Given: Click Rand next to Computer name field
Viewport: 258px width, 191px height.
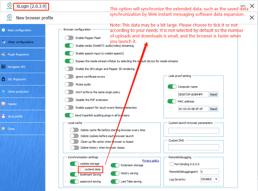Looking at the screenshot, I should coord(214,94).
